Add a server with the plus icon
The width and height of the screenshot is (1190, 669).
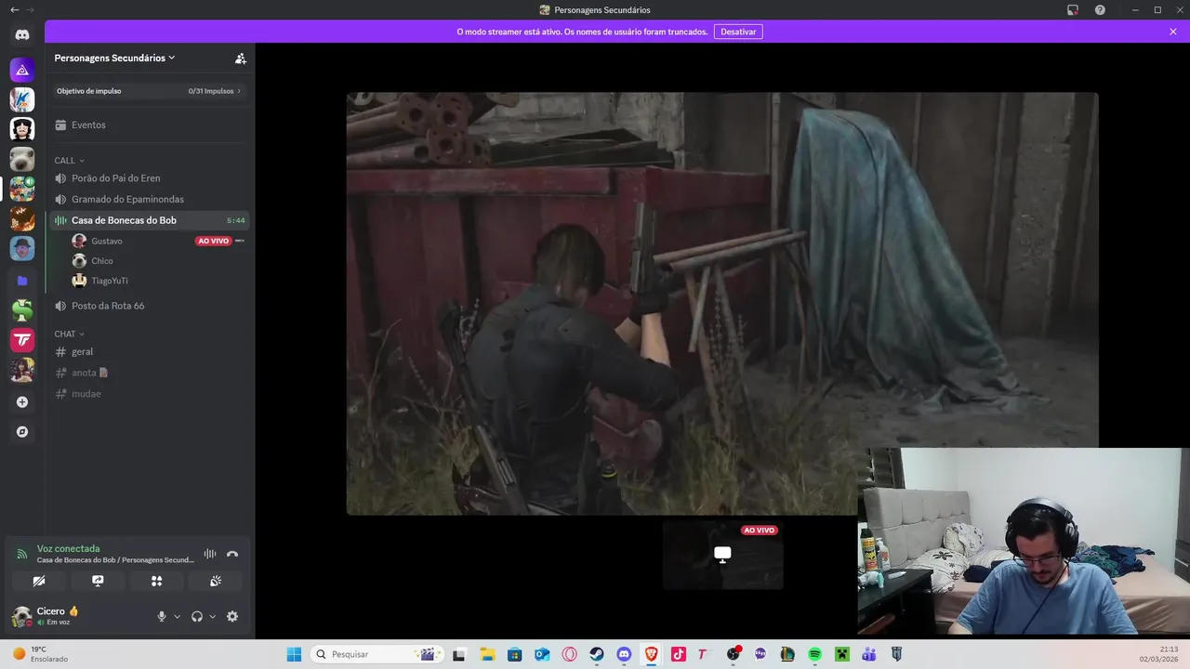22,402
